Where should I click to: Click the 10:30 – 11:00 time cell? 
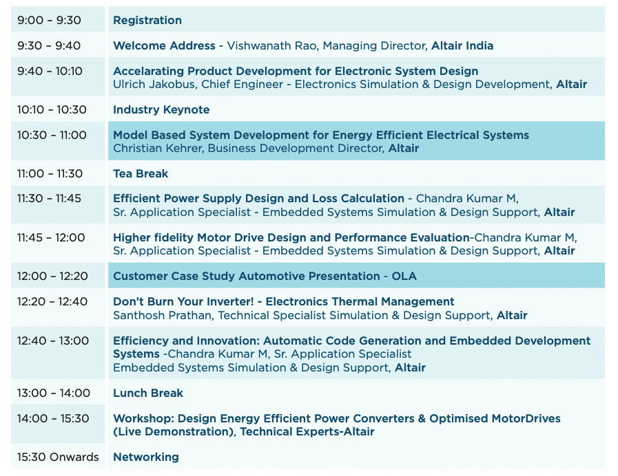click(x=52, y=135)
